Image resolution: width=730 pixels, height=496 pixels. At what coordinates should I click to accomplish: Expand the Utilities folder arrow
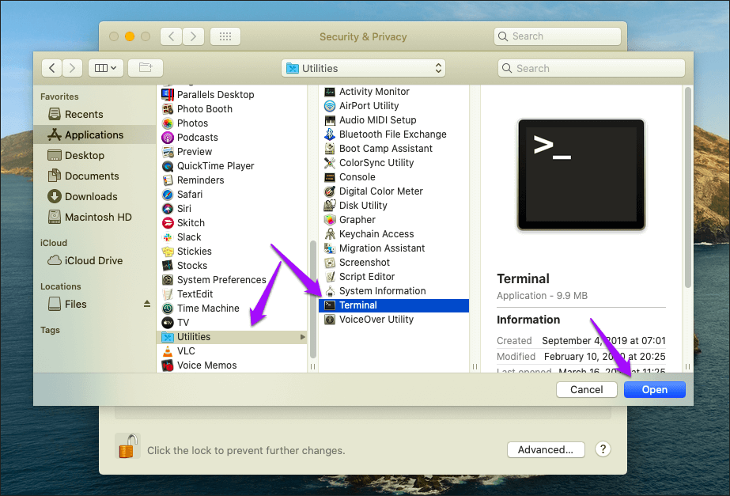click(303, 337)
